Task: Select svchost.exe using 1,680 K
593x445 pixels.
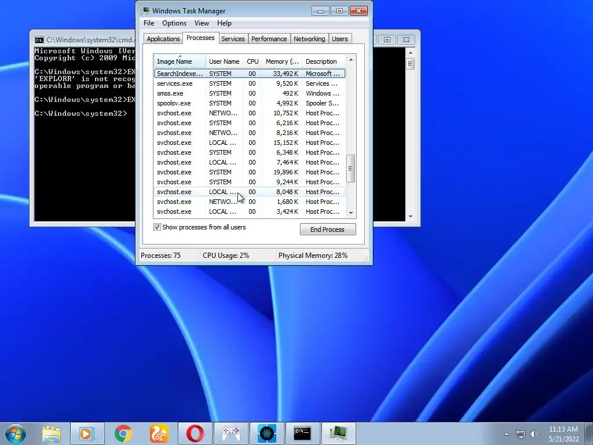Action: coord(250,201)
